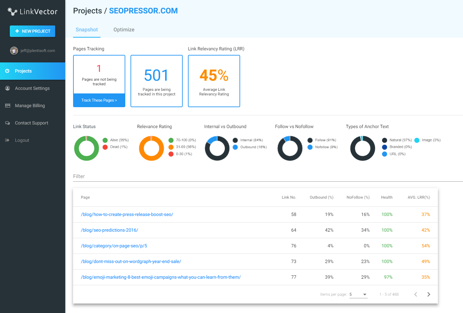
Task: Sort by AVG. LRR(%) column header
Action: (x=419, y=197)
